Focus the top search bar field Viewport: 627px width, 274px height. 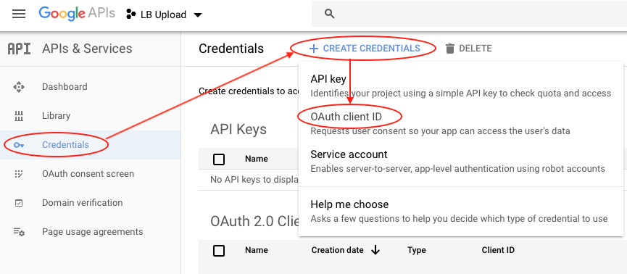point(469,14)
